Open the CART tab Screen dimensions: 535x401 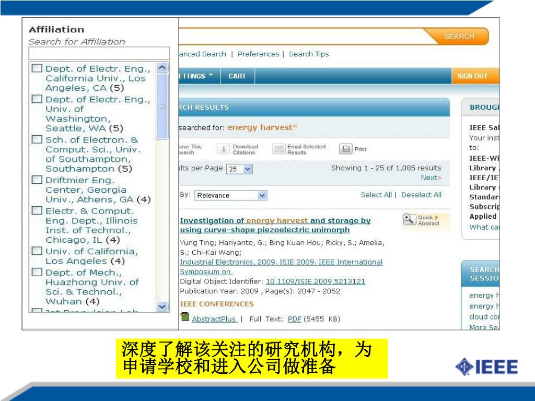click(x=237, y=76)
